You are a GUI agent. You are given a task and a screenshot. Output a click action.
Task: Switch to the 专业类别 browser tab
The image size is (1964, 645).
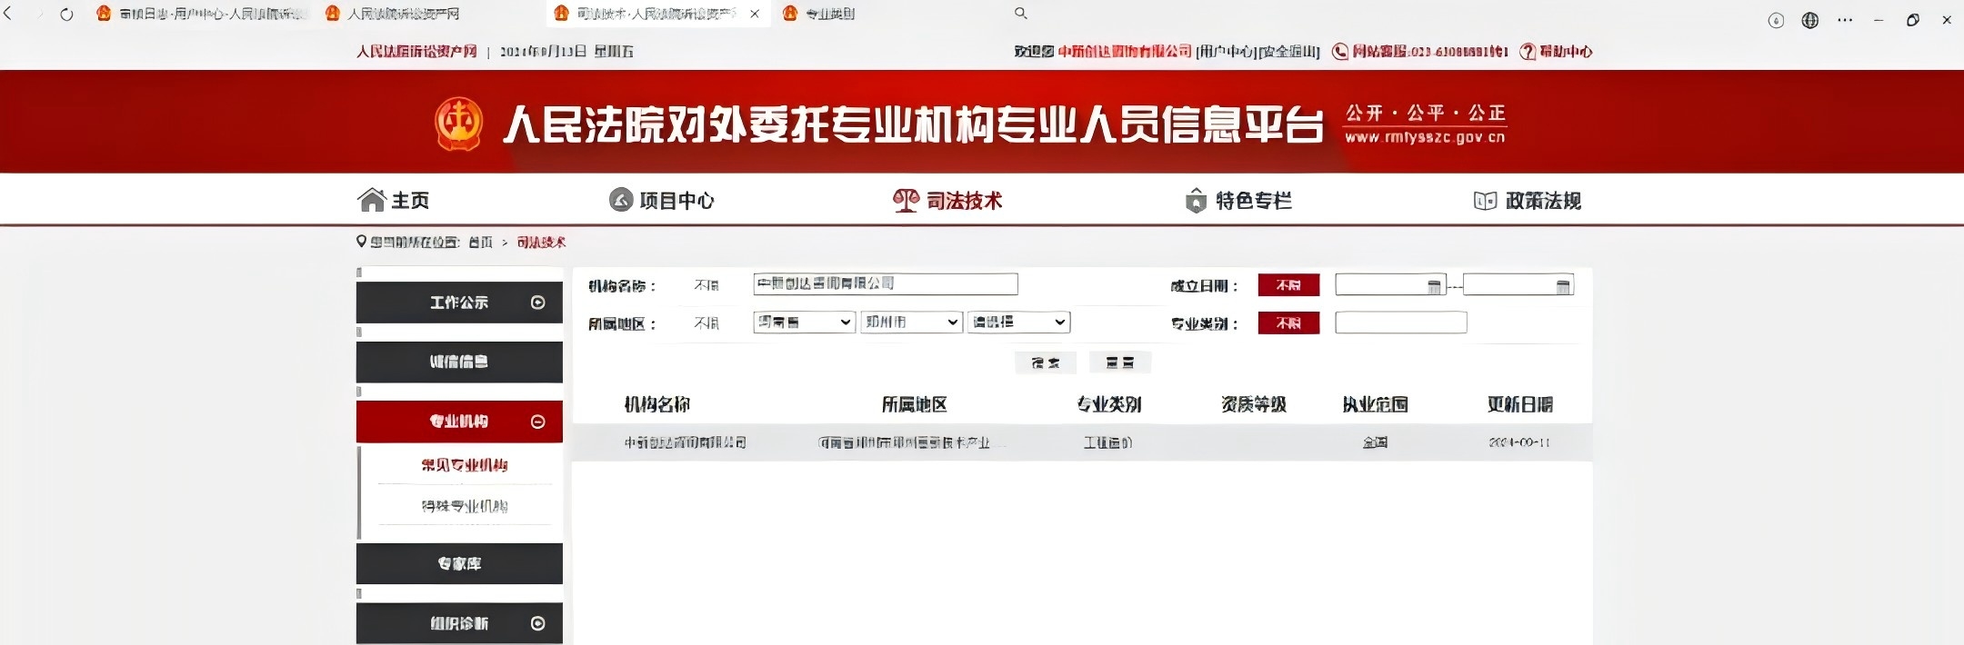pyautogui.click(x=829, y=14)
